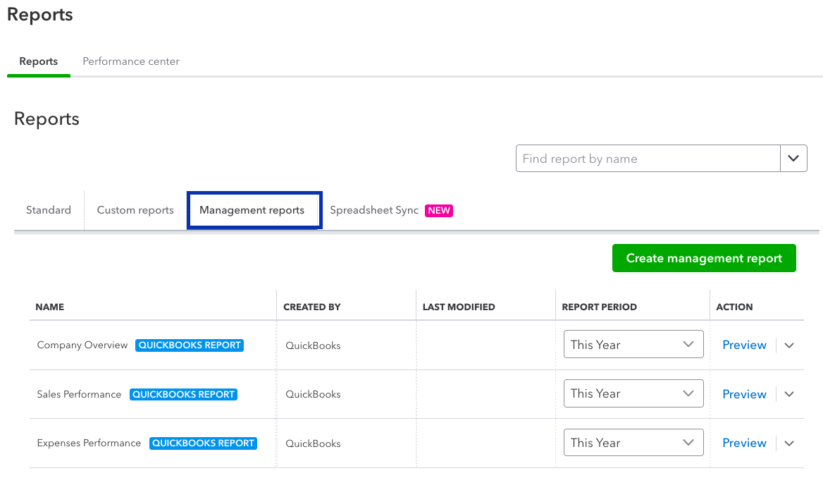Click the REPORT PERIOD column header
823x490 pixels.
tap(600, 307)
